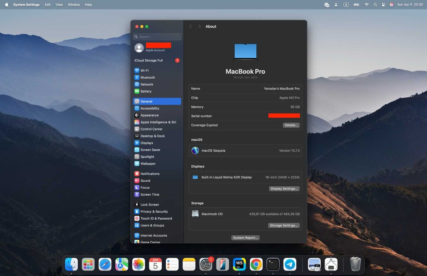Open Control Center in menu bar
427x276 pixels.
point(383,5)
